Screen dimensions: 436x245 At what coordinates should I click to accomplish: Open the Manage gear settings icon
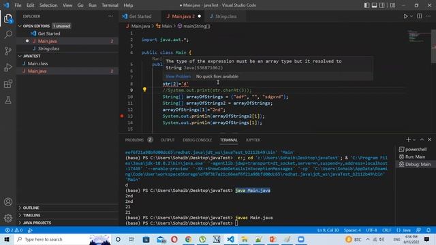point(8,218)
